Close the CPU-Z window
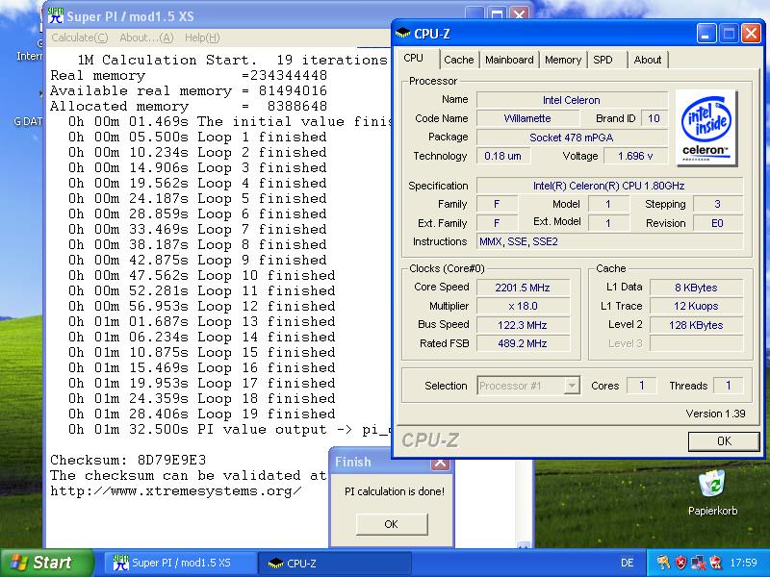770x577 pixels. (x=752, y=34)
